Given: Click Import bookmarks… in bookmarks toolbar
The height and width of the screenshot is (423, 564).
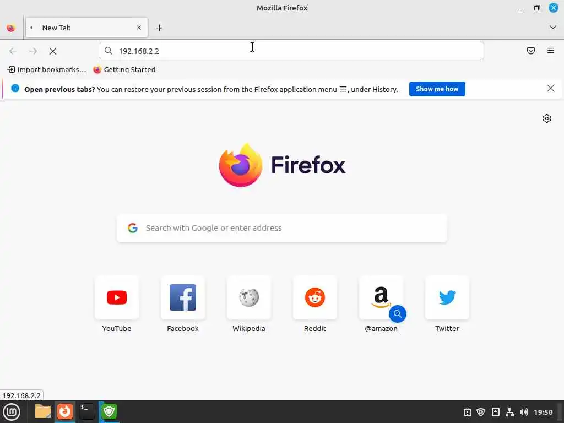Looking at the screenshot, I should [47, 69].
